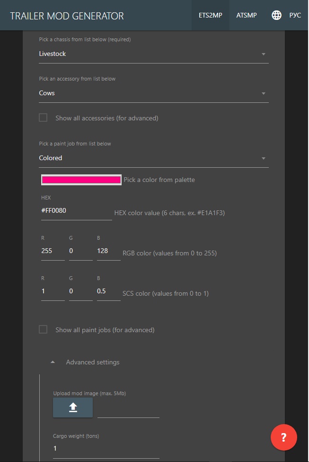Toggle Show all paint jobs checkbox

coord(43,329)
